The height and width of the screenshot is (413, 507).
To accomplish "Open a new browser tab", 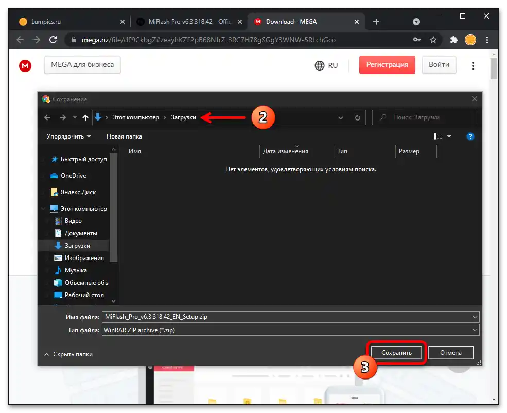I will click(x=376, y=22).
